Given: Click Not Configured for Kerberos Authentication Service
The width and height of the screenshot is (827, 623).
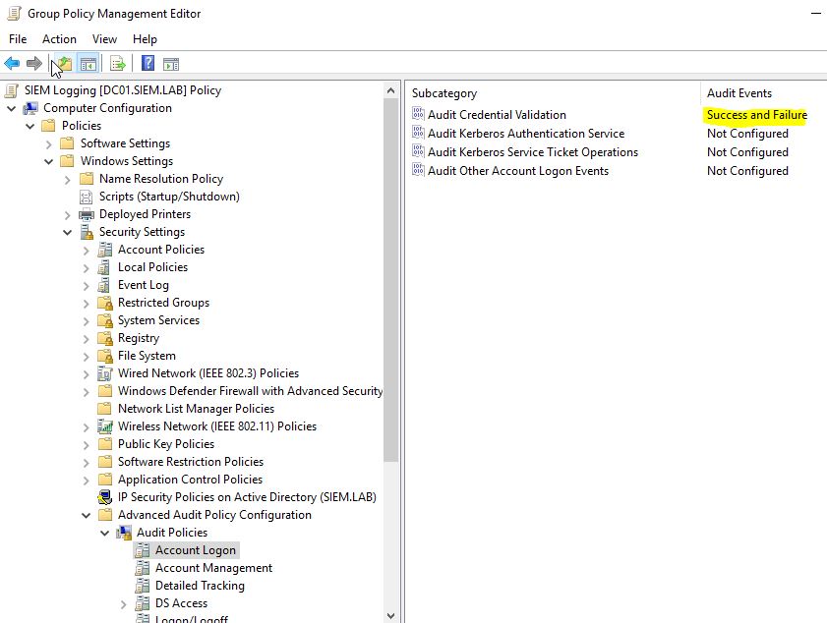Looking at the screenshot, I should (747, 134).
